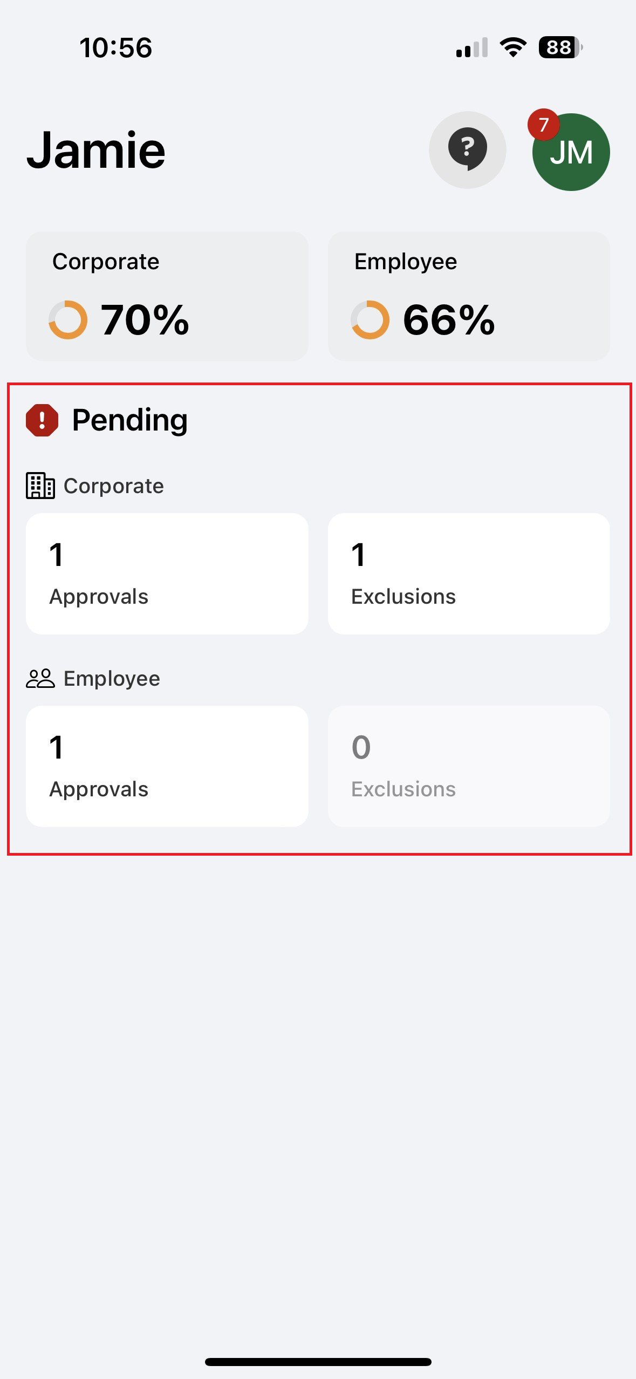Tap the Corporate building icon
The image size is (636, 1379).
(x=40, y=486)
